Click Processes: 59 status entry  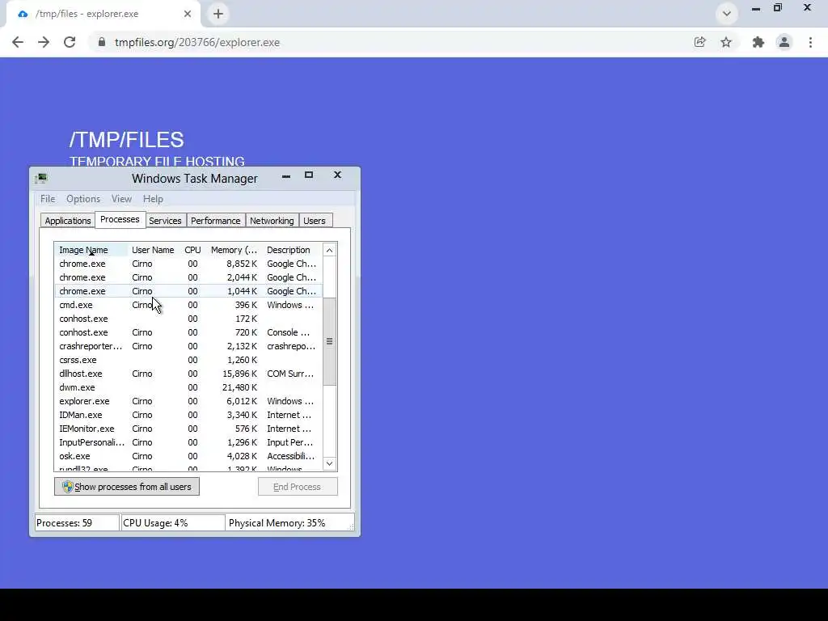tap(77, 523)
